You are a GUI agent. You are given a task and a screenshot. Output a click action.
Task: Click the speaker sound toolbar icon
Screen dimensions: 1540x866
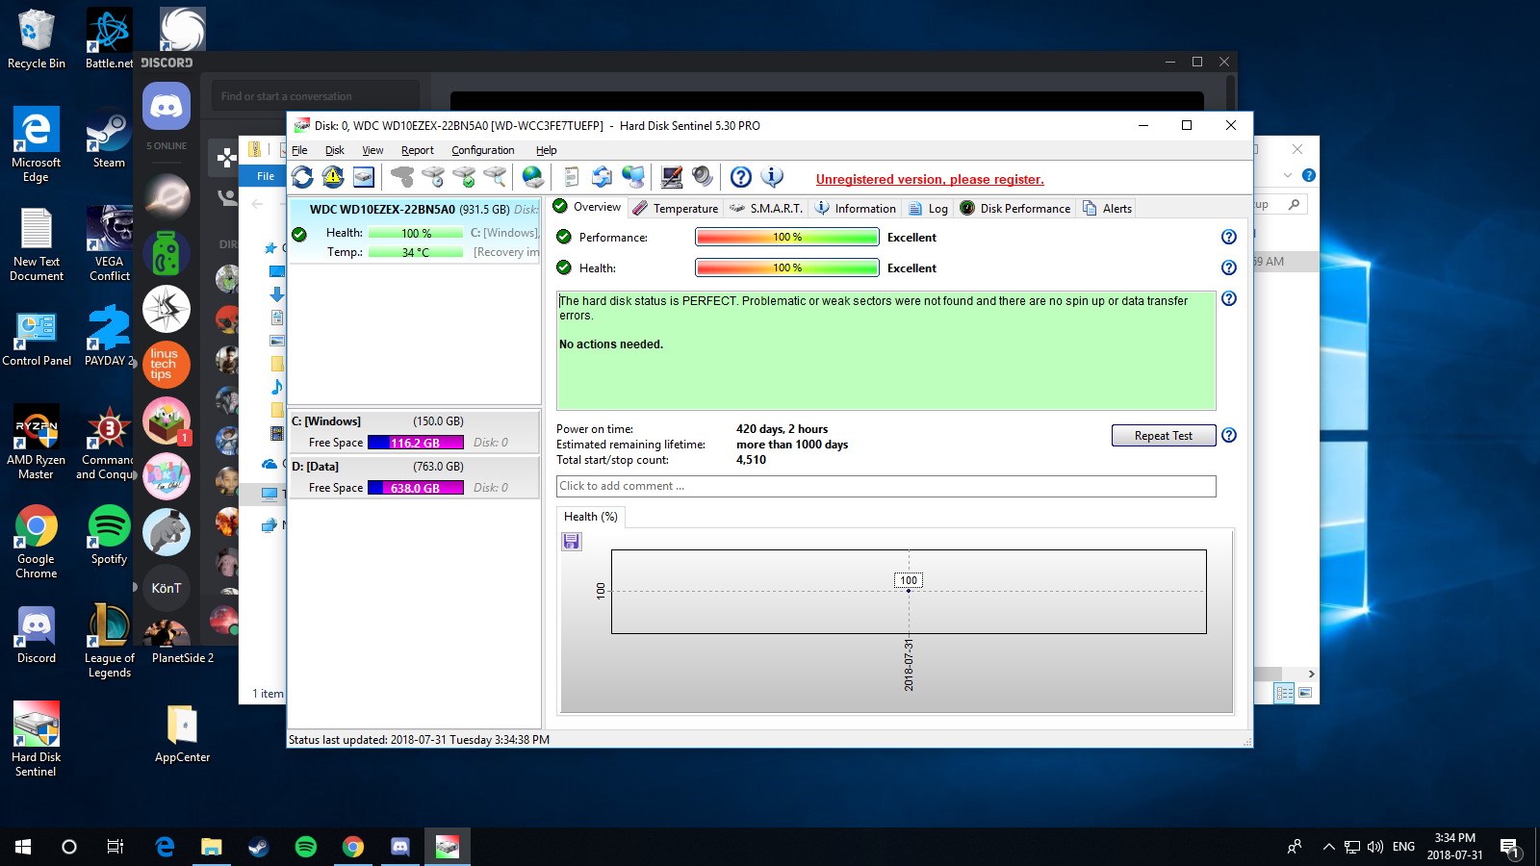click(x=703, y=177)
